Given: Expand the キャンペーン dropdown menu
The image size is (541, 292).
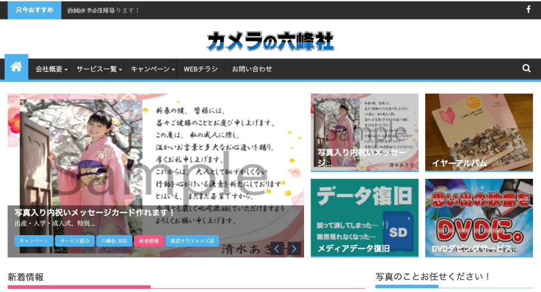Looking at the screenshot, I should point(153,69).
